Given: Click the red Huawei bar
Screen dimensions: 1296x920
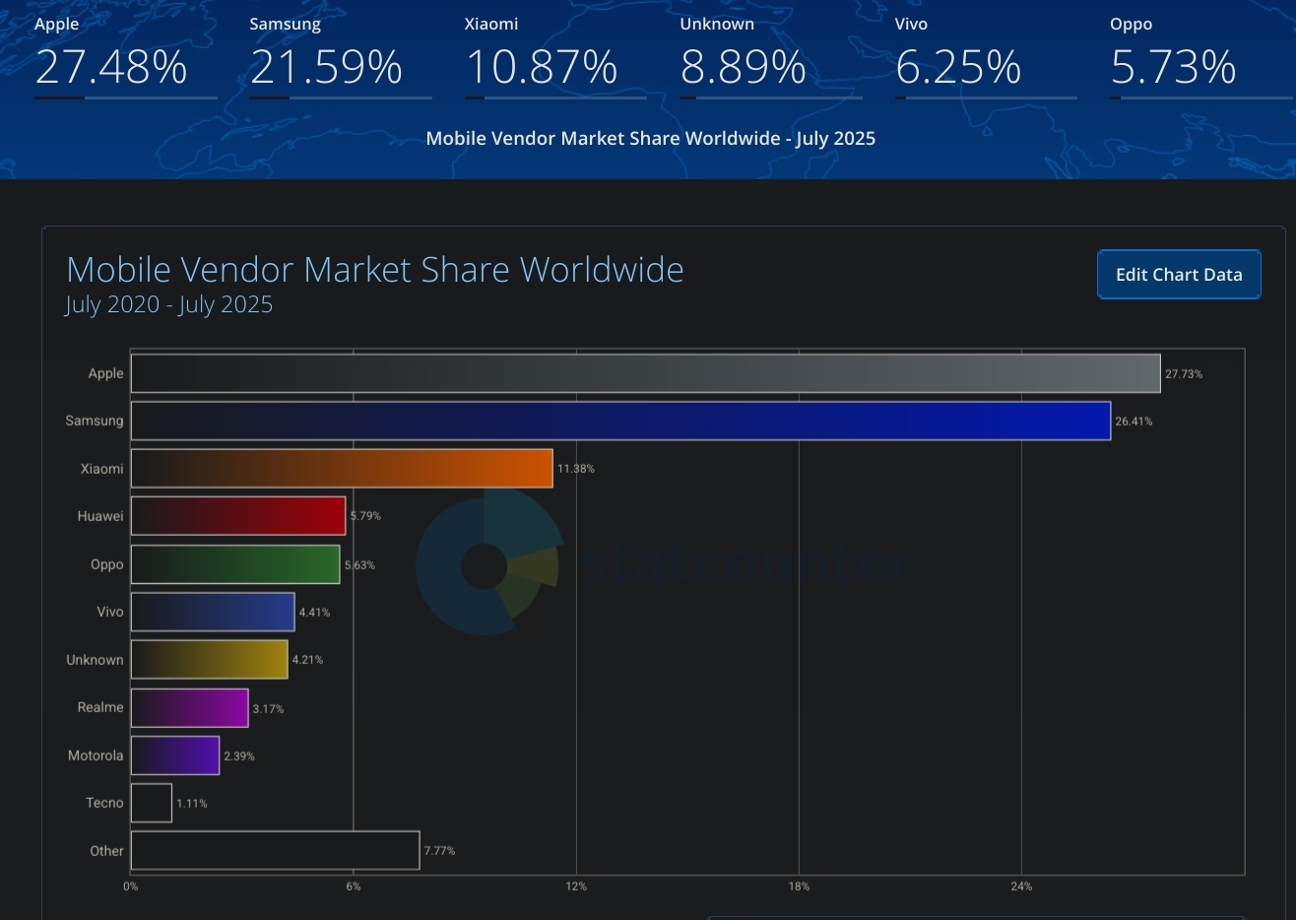Looking at the screenshot, I should 238,516.
